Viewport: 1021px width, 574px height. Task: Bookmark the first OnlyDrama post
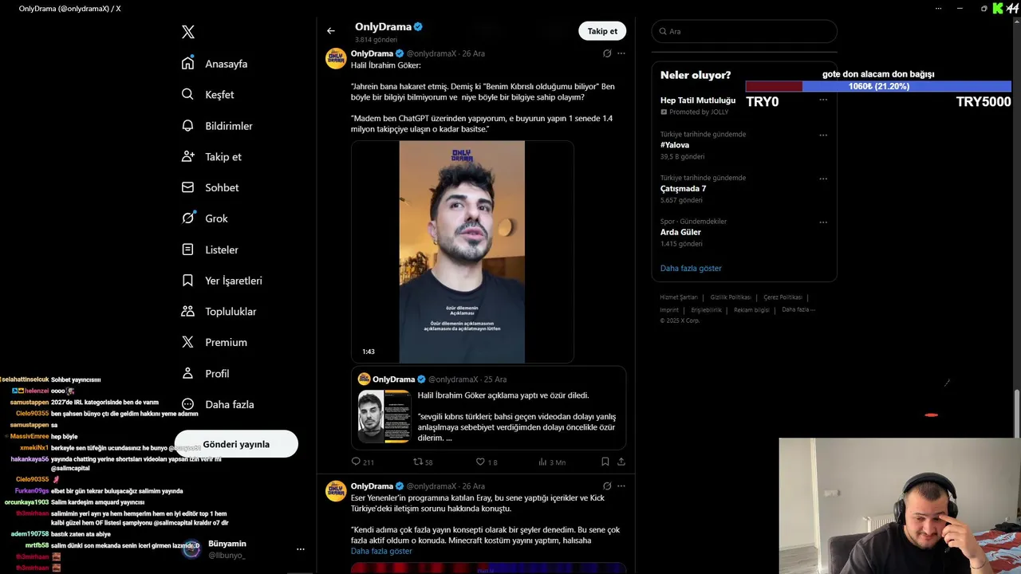click(605, 462)
